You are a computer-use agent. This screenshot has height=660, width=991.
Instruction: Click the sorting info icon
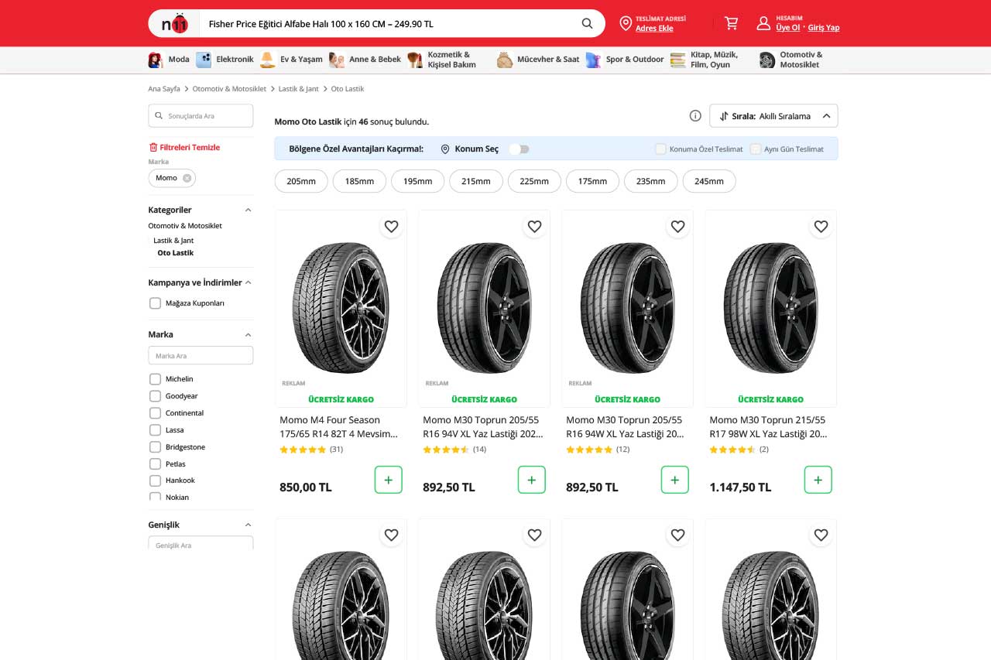695,116
